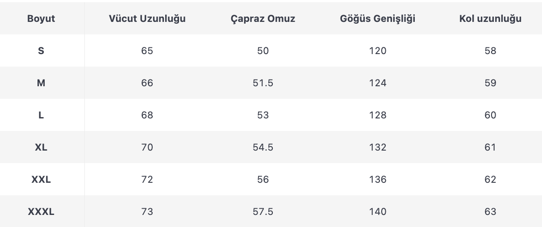Select chest width value 140

pos(378,212)
